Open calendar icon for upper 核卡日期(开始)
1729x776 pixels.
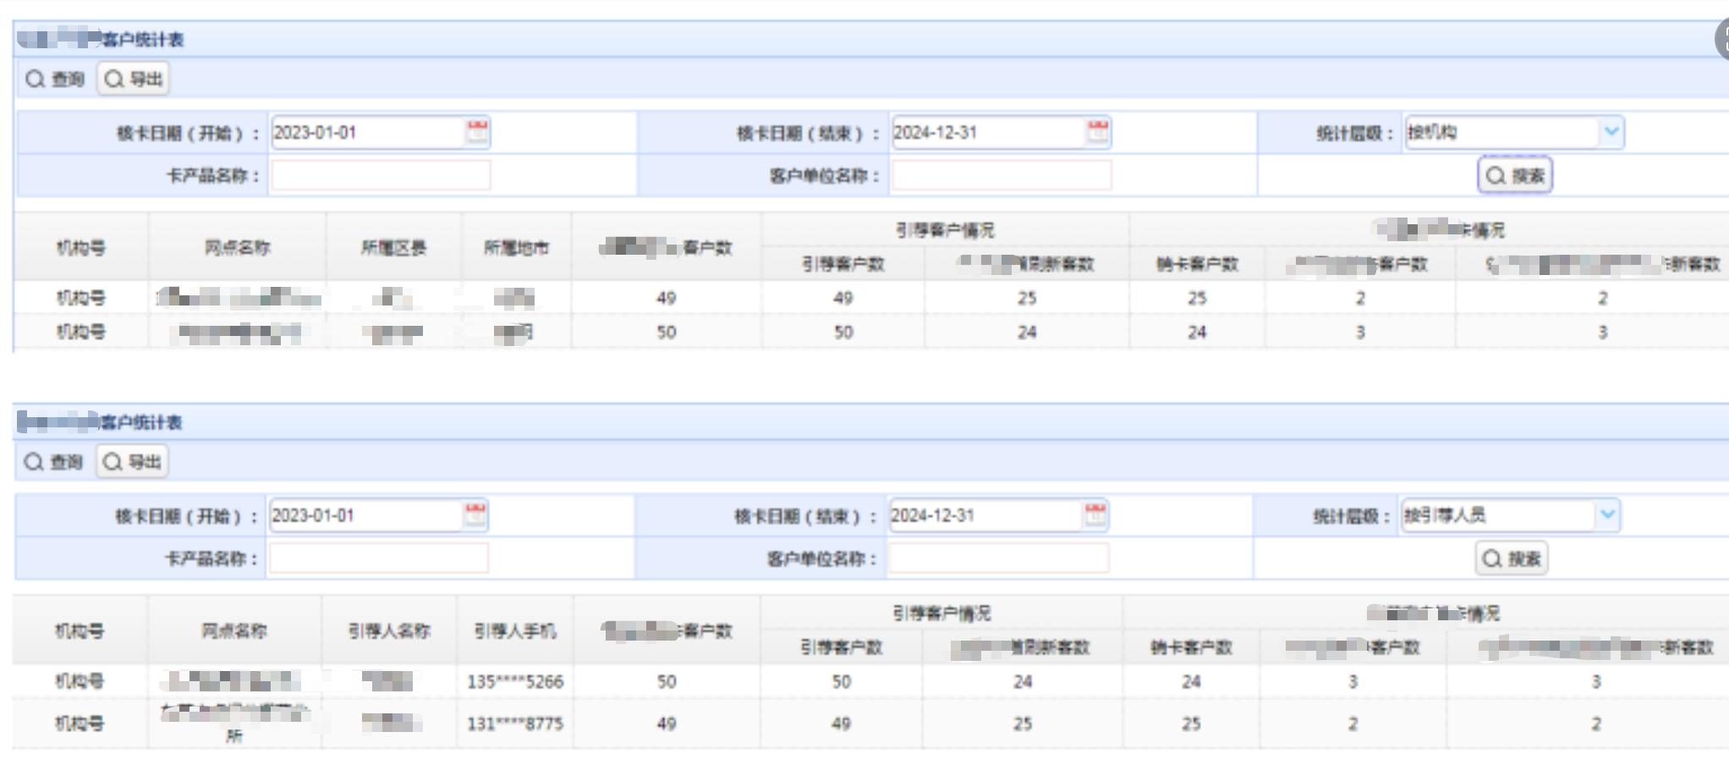477,132
